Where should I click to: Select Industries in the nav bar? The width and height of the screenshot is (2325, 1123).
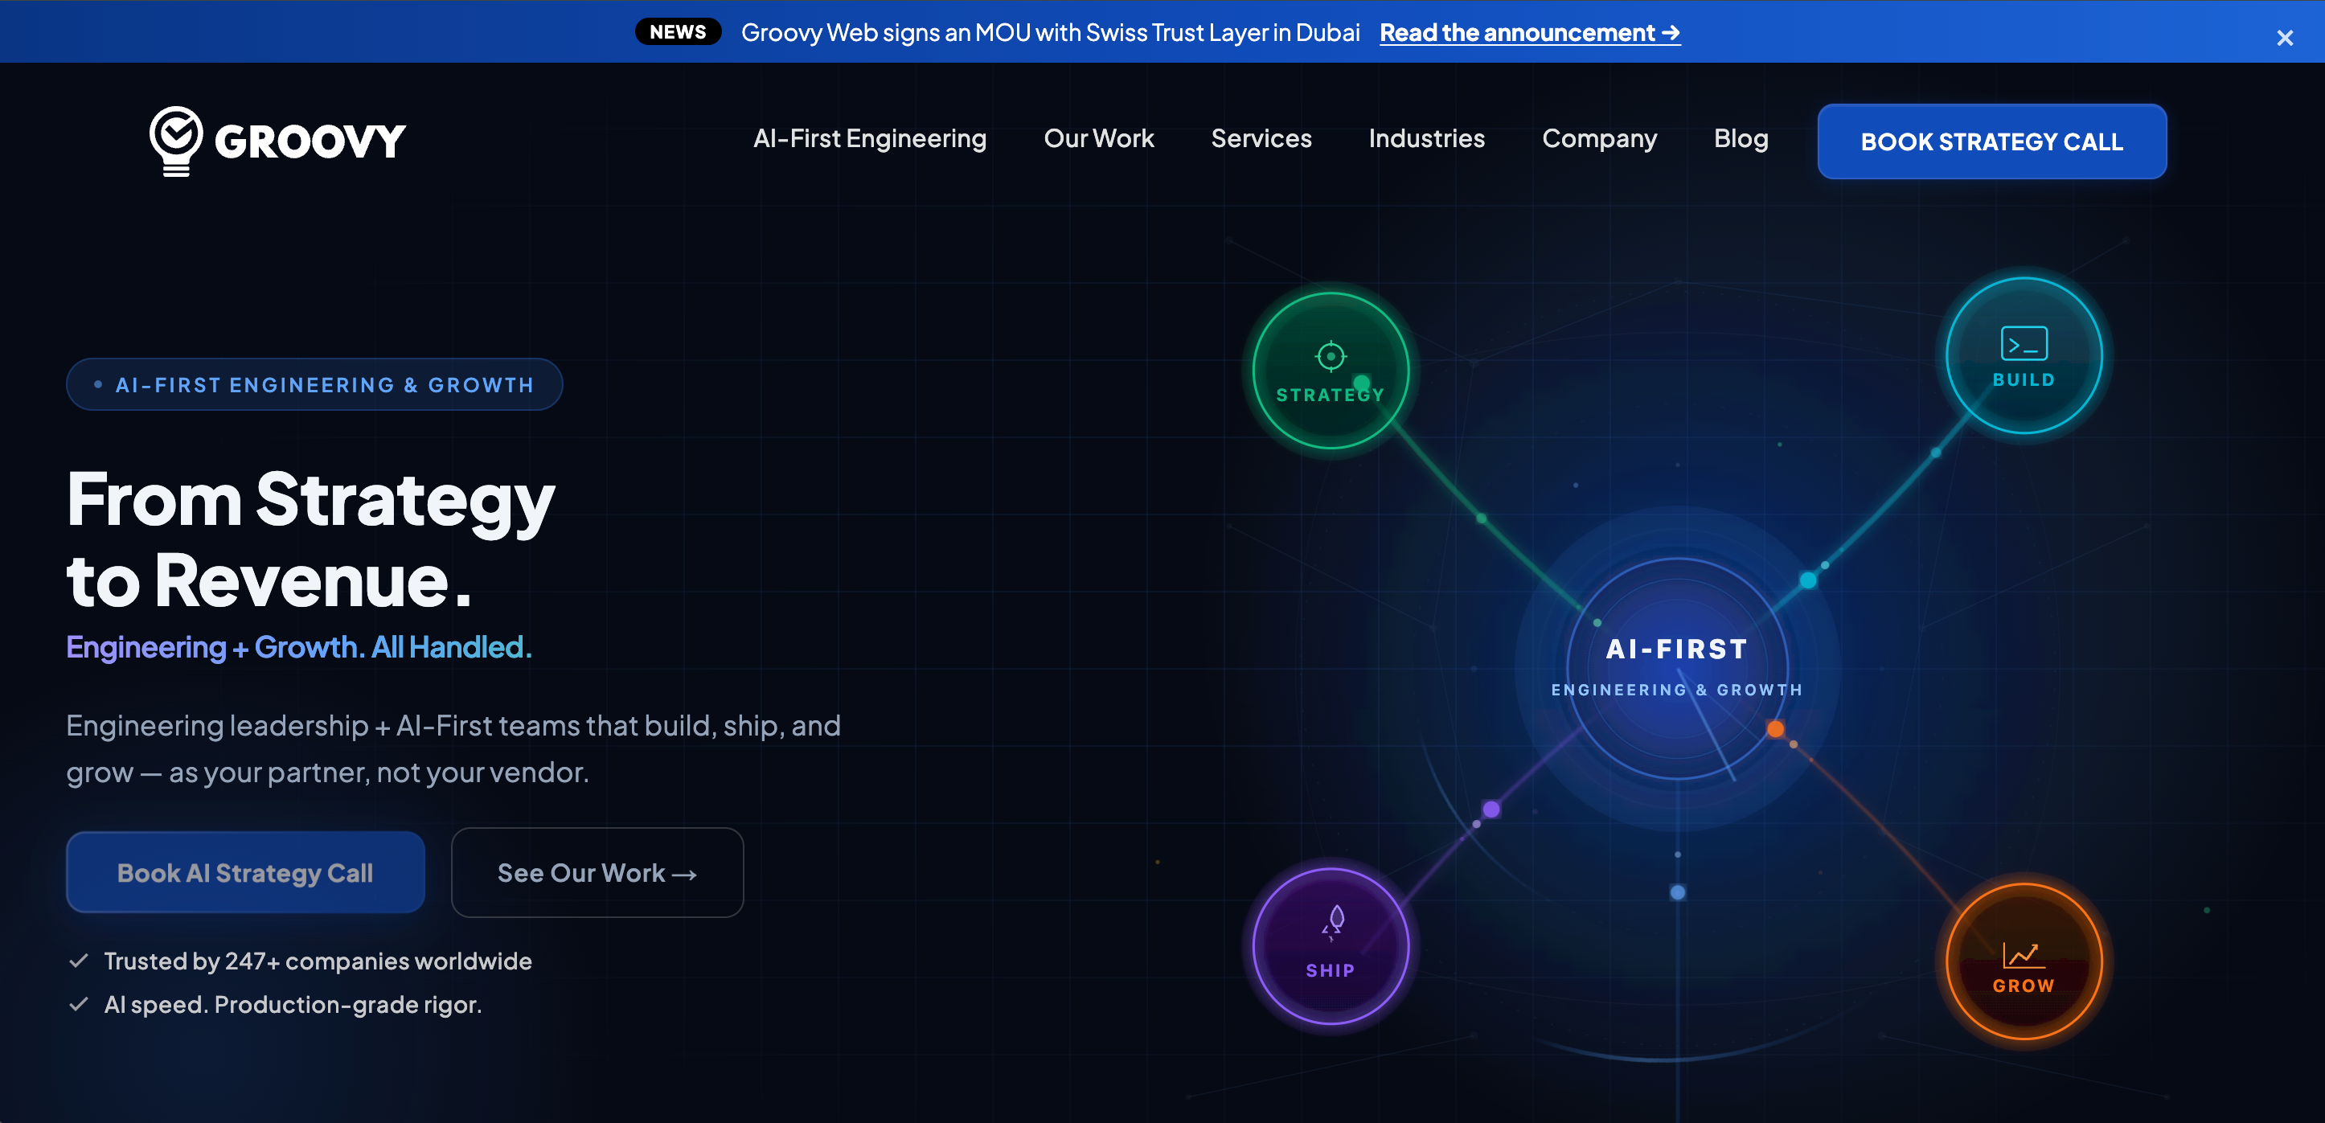coord(1426,138)
